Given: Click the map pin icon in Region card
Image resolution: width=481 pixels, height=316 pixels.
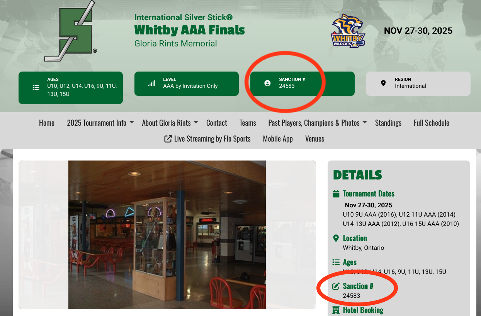Looking at the screenshot, I should 383,83.
